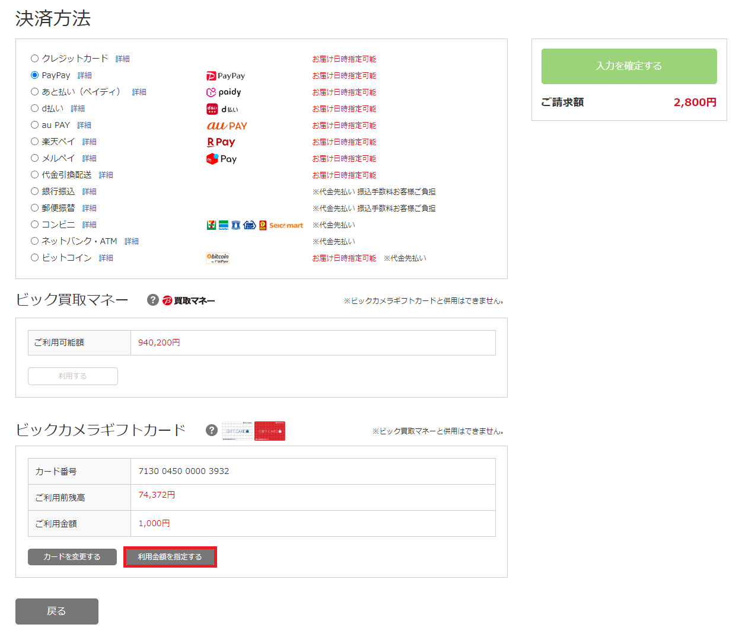Go back with the 戻る button
The image size is (742, 634).
click(57, 611)
